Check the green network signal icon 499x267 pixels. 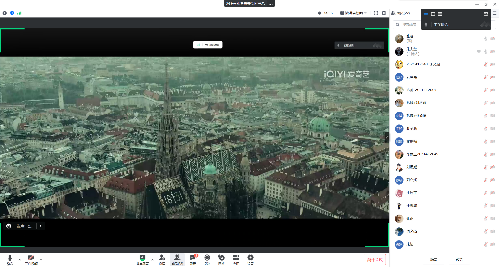point(19,13)
